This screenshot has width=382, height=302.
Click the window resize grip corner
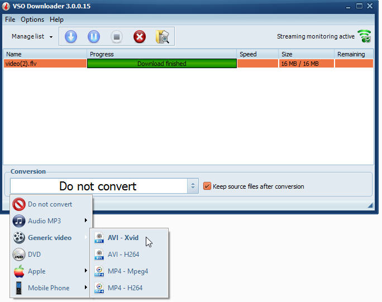point(370,205)
